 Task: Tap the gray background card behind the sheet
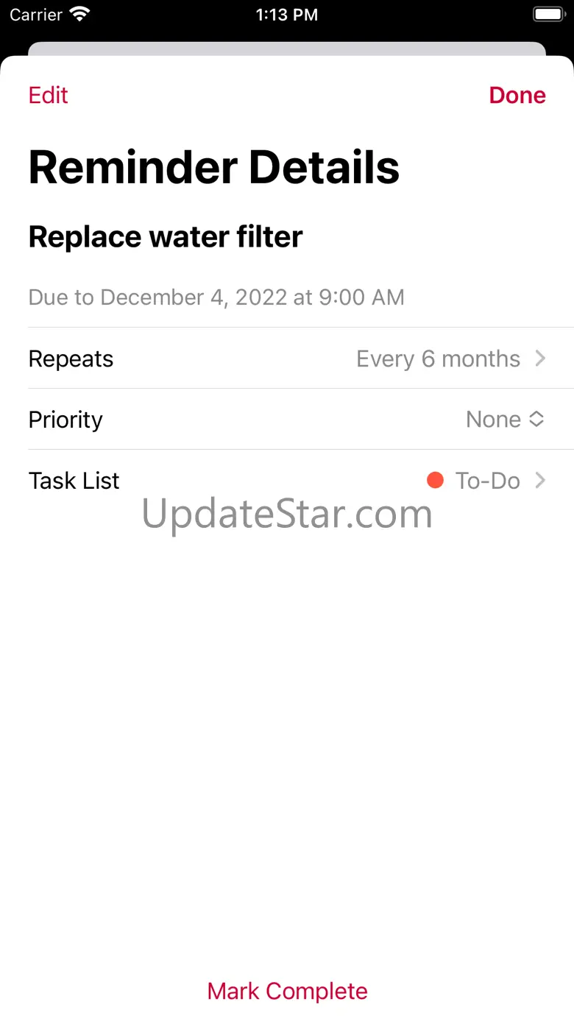287,49
